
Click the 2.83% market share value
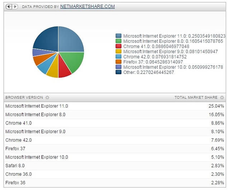(217, 166)
